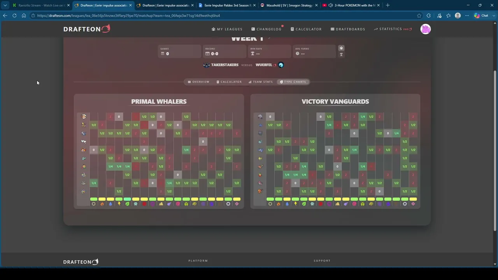Screen dimensions: 498x280
Task: Click the color bar above Victory Vanguards' Fairy type
Action: 413,199
